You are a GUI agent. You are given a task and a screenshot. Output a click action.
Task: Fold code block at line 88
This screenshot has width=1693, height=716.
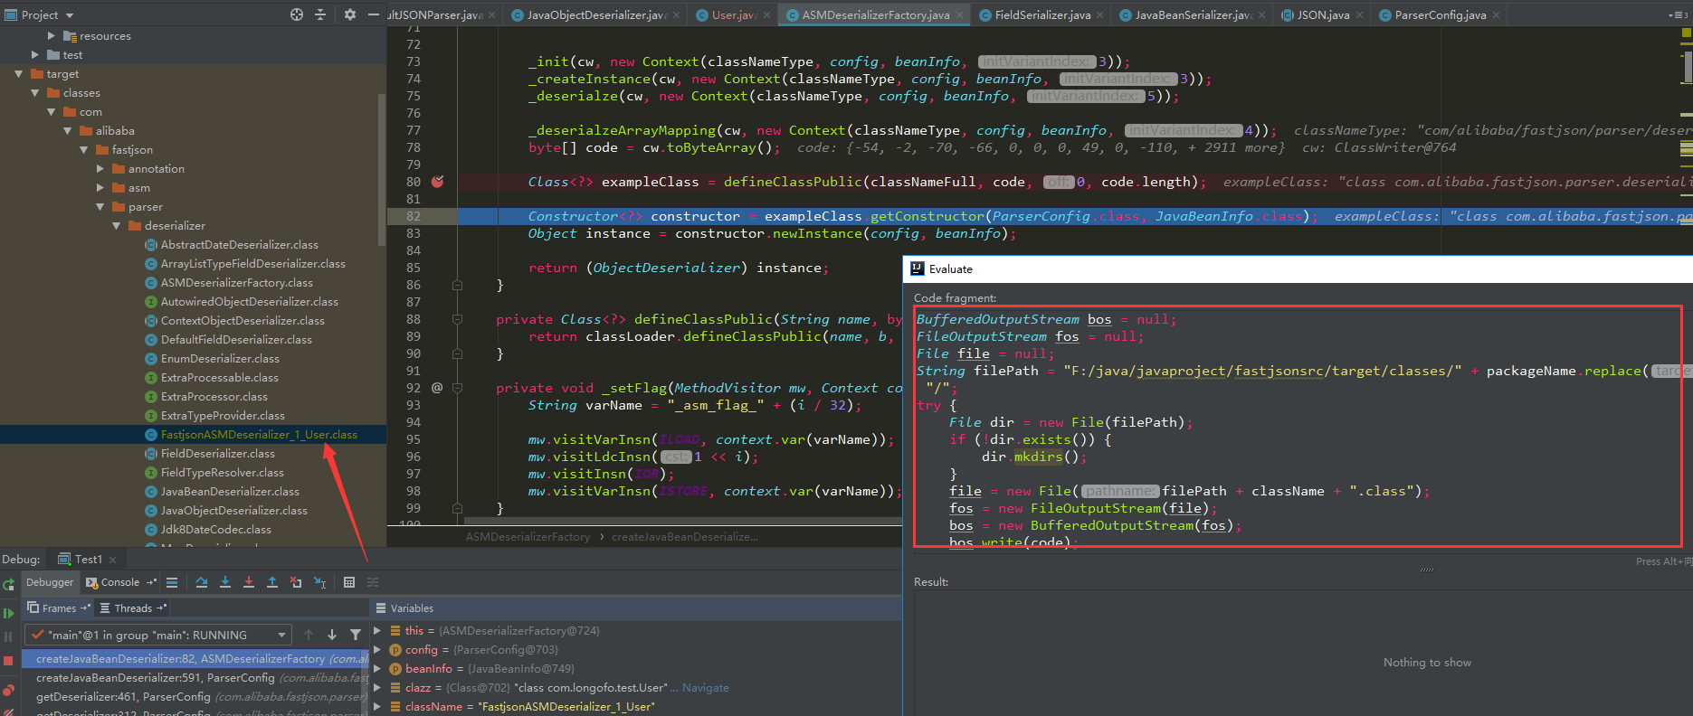click(458, 319)
